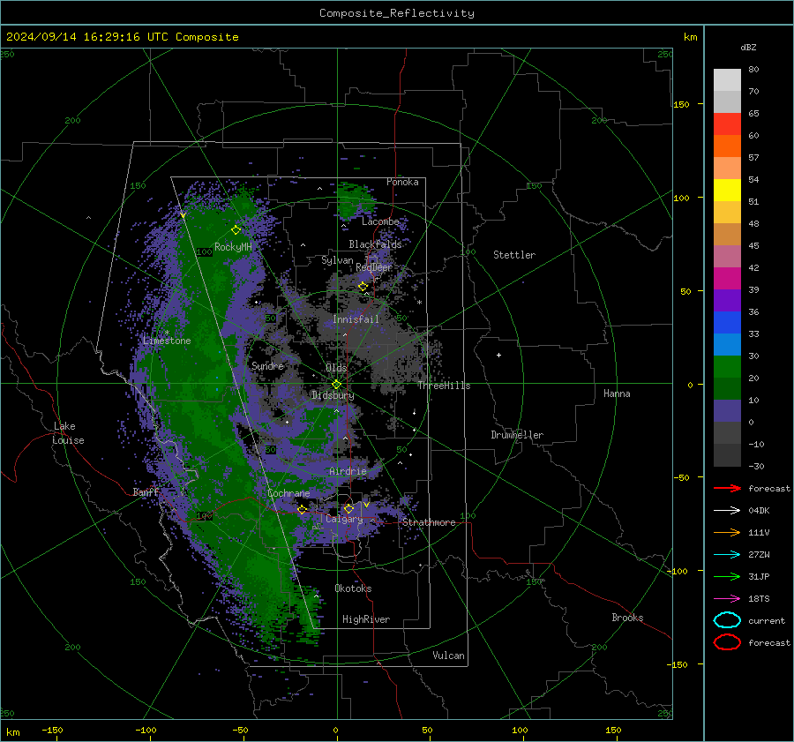Image resolution: width=794 pixels, height=742 pixels.
Task: Choose the dark green 20-10 dBZ swatch
Action: pos(727,389)
